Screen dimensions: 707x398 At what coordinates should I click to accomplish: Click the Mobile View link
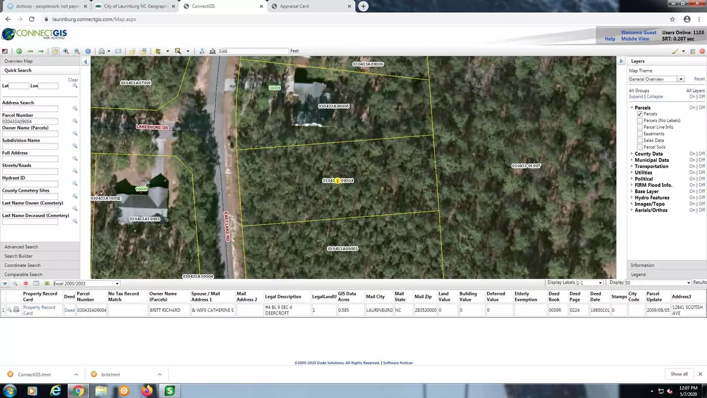[635, 39]
